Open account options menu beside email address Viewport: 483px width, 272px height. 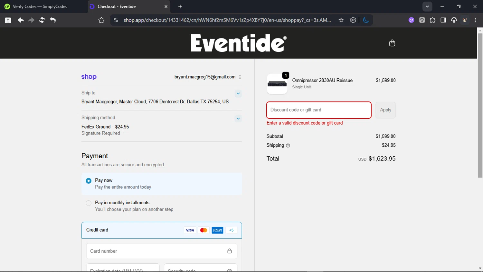(240, 77)
